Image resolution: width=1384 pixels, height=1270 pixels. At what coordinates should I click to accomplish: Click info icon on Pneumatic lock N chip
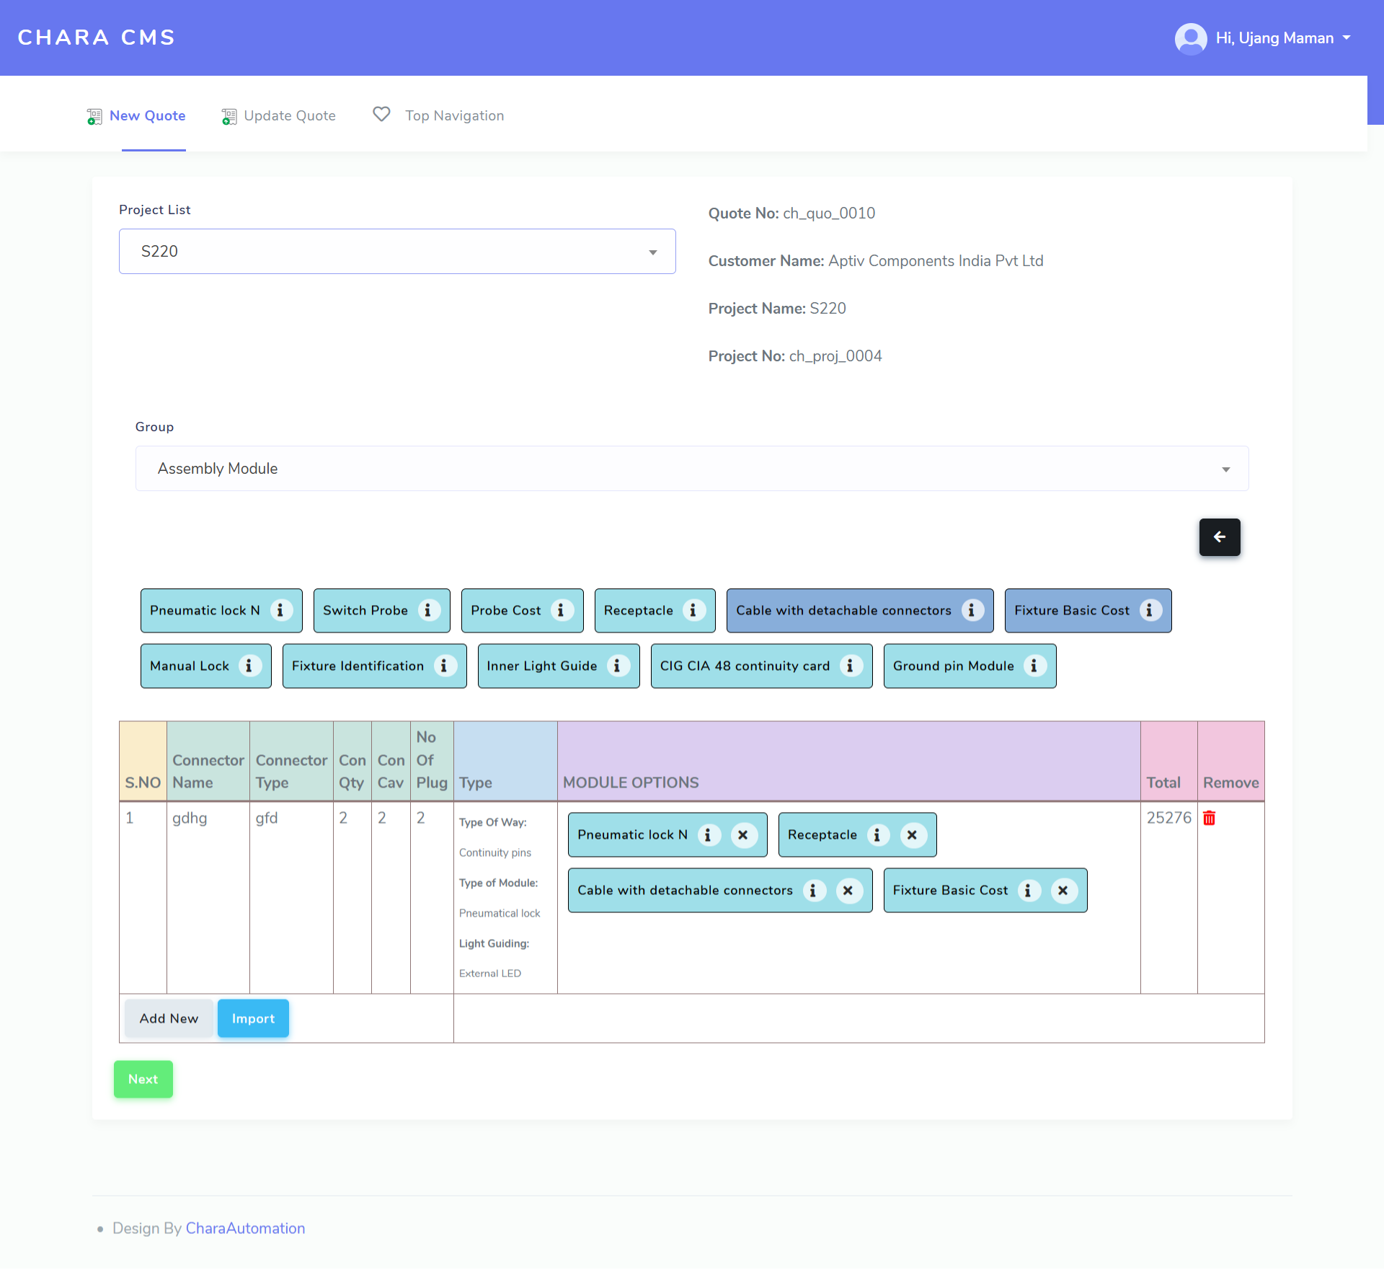[280, 611]
